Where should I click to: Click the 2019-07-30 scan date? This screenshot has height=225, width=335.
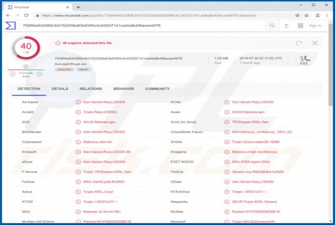261,58
